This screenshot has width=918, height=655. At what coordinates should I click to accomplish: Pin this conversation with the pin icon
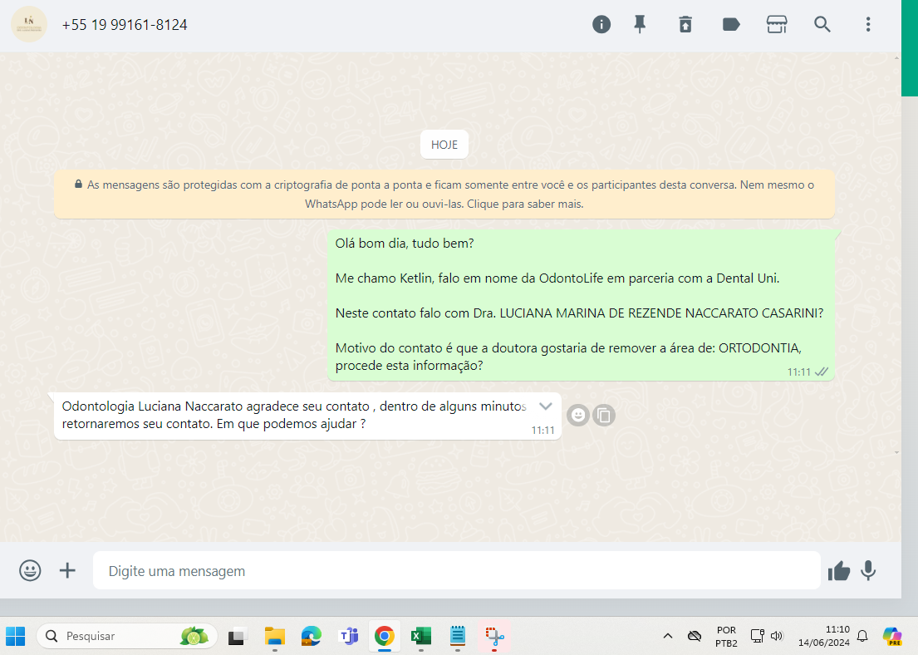point(640,25)
